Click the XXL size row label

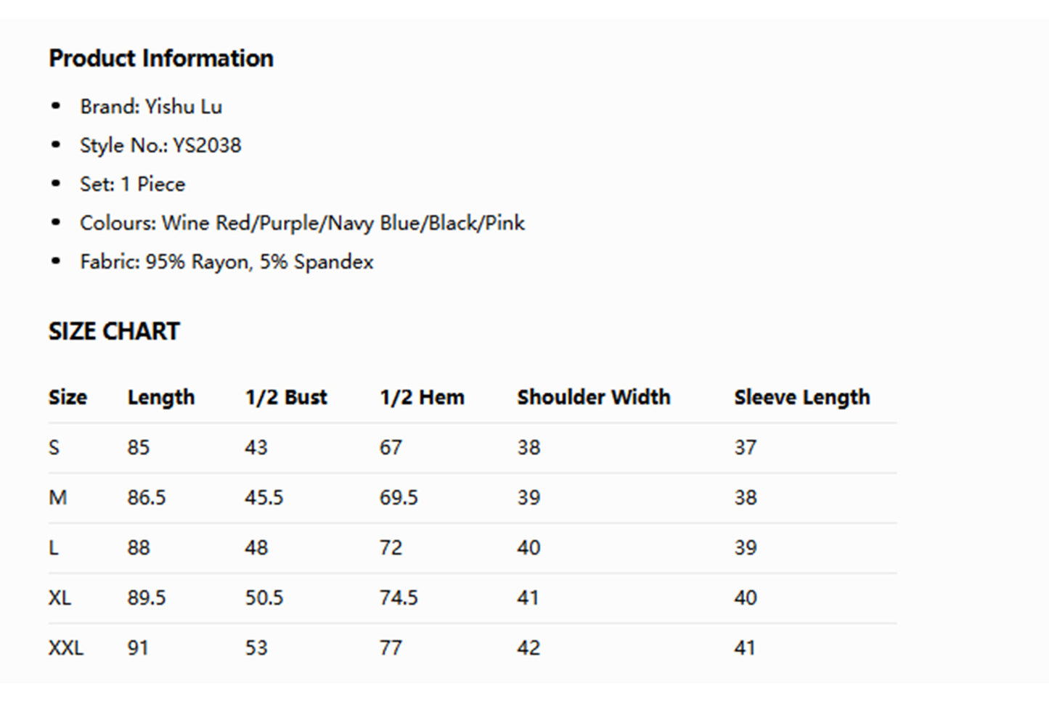[65, 648]
